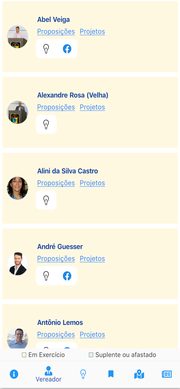Screen dimensions: 180x389
Task: Click the Suplente ou afastado legend square
Action: (91, 355)
